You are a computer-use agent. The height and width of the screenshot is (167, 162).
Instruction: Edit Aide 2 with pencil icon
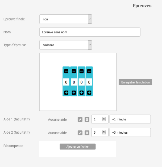click(80, 133)
